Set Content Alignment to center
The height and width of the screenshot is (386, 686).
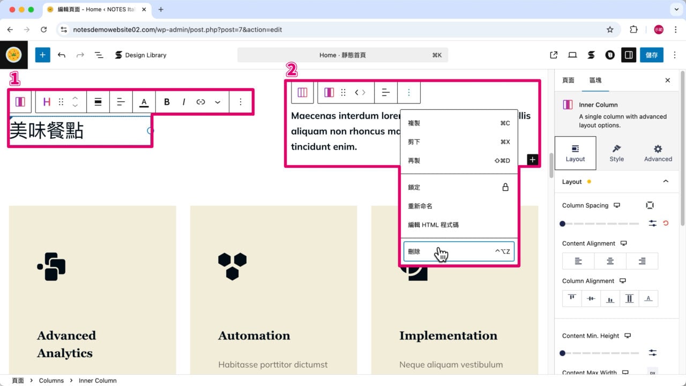(610, 261)
